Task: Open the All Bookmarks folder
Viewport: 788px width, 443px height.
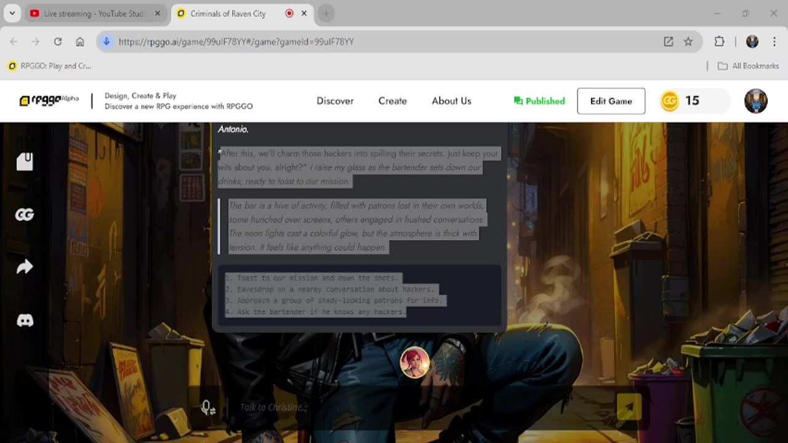Action: (x=748, y=66)
